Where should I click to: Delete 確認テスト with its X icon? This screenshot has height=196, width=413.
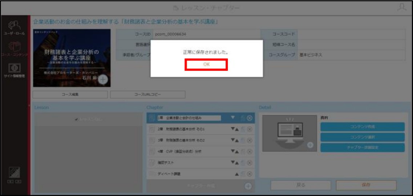pyautogui.click(x=250, y=163)
